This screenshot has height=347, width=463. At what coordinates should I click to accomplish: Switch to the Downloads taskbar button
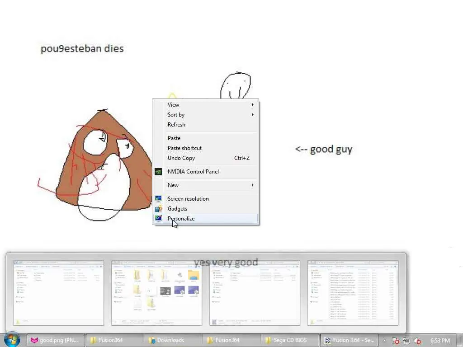(x=173, y=340)
